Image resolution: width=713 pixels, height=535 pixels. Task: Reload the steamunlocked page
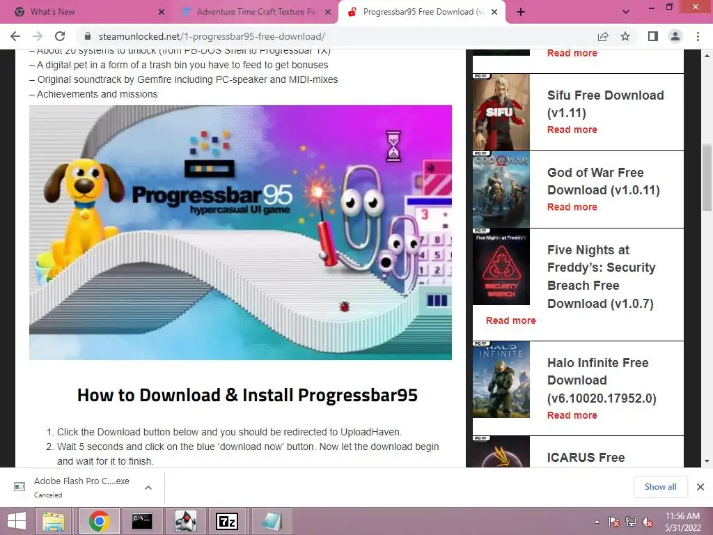pyautogui.click(x=60, y=36)
